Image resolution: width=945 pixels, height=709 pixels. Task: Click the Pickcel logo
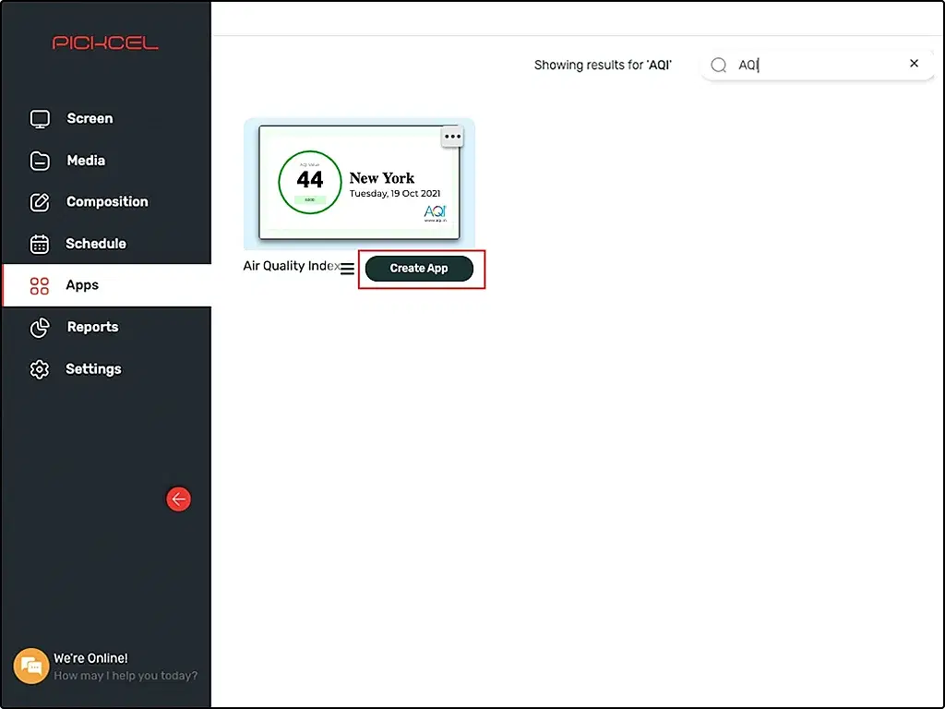pyautogui.click(x=105, y=41)
